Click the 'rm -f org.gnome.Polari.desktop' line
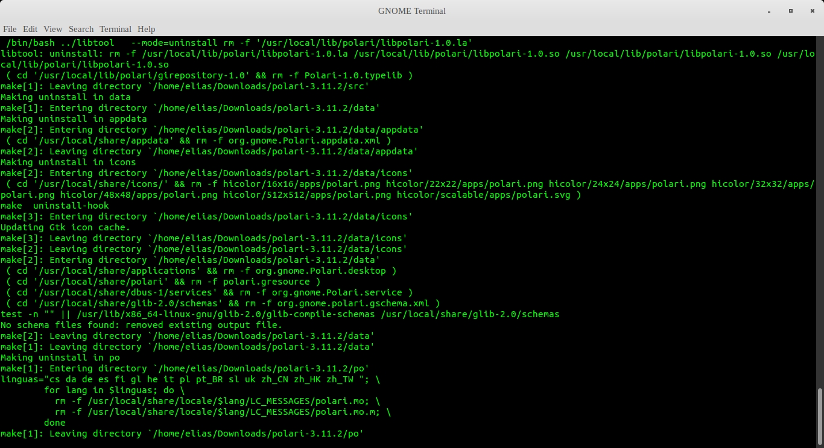 point(201,271)
